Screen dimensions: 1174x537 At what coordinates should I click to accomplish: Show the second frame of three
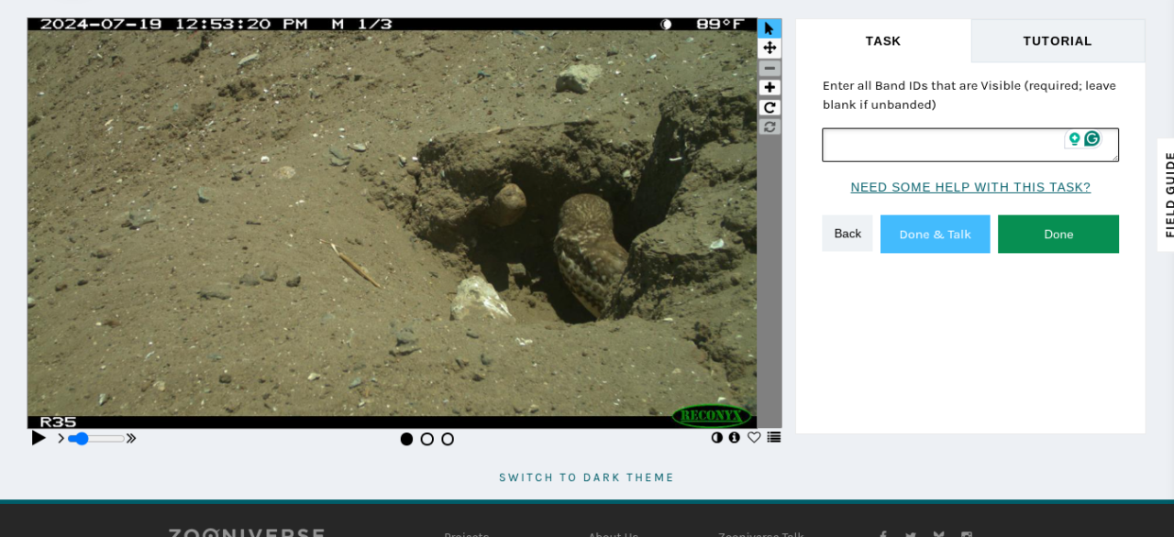coord(426,439)
